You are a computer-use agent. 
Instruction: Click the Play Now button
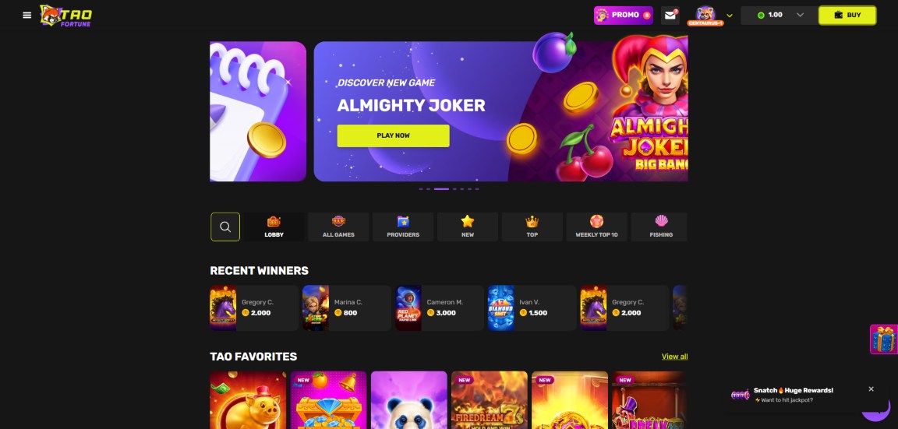393,135
